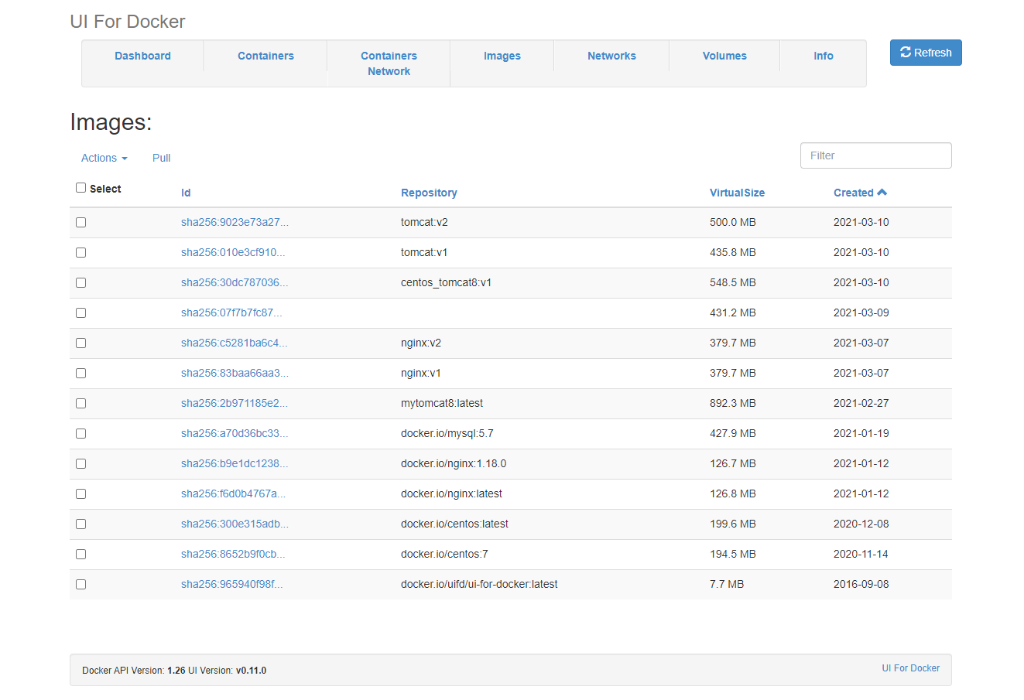Expand the Actions dropdown

point(104,158)
